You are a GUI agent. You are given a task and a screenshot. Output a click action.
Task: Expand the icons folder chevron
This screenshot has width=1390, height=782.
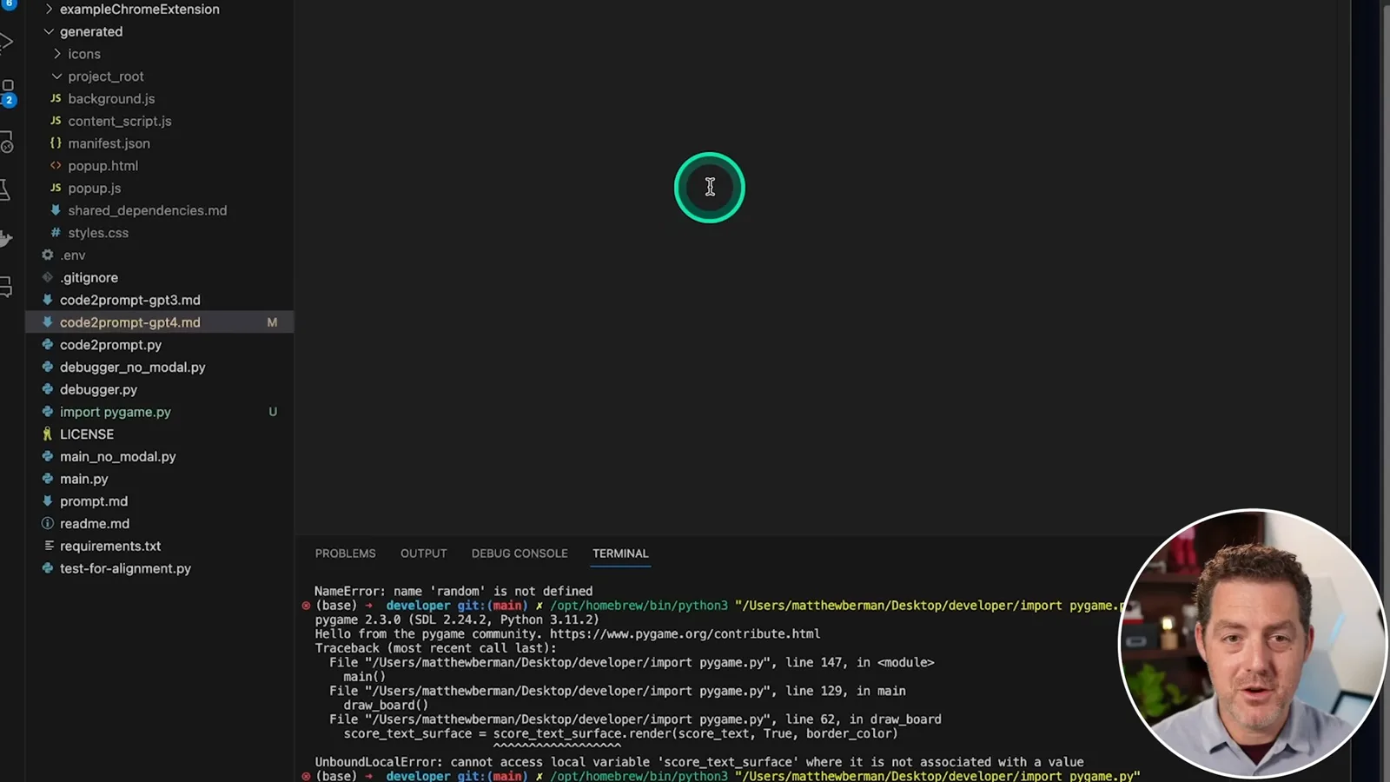57,54
